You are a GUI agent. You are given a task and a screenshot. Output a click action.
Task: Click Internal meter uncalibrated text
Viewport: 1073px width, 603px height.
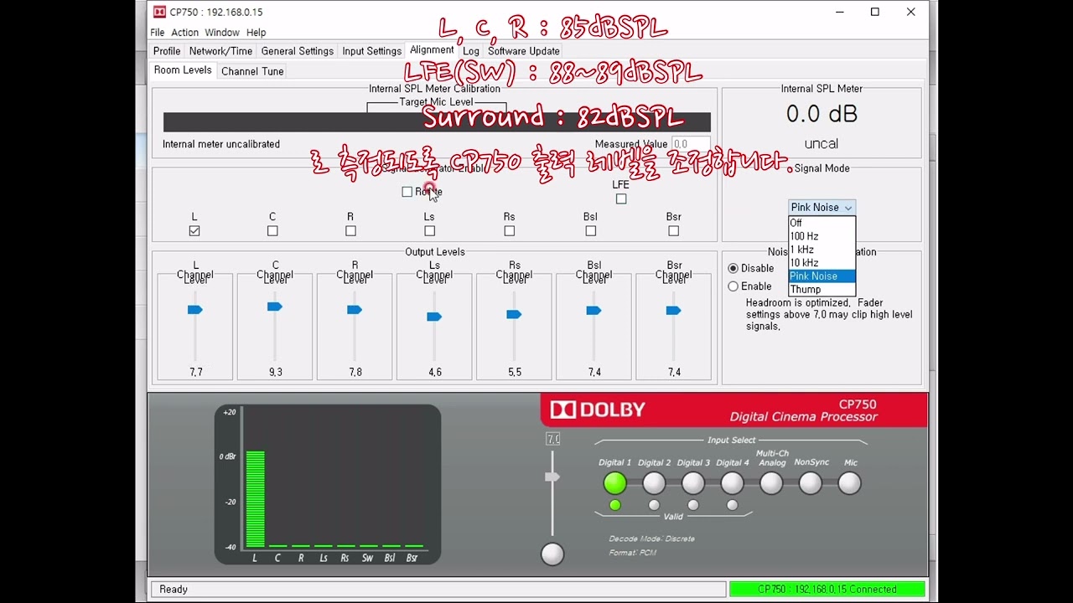[221, 144]
